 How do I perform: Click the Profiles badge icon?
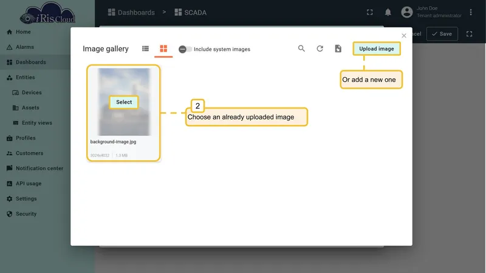click(x=9, y=138)
